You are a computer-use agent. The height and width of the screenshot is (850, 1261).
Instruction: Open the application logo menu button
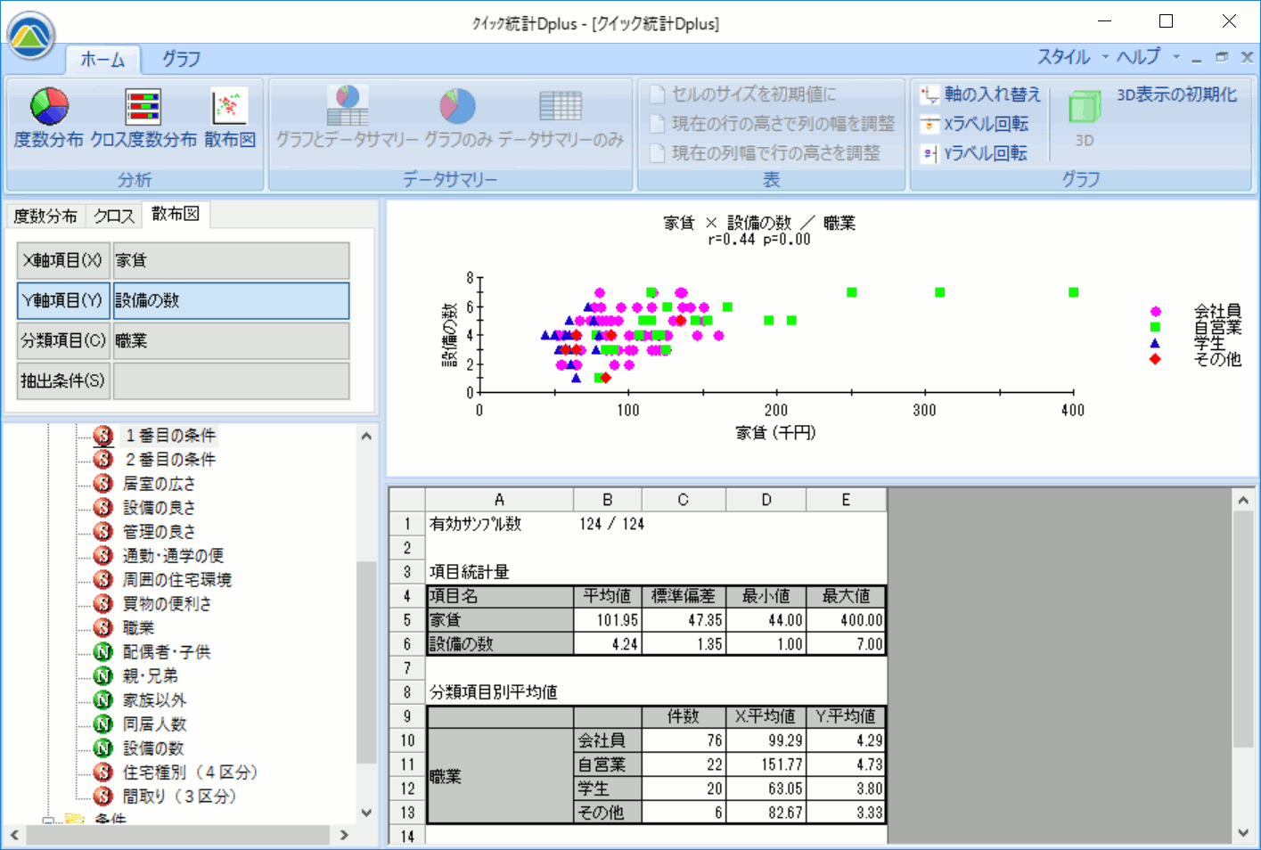pos(31,36)
